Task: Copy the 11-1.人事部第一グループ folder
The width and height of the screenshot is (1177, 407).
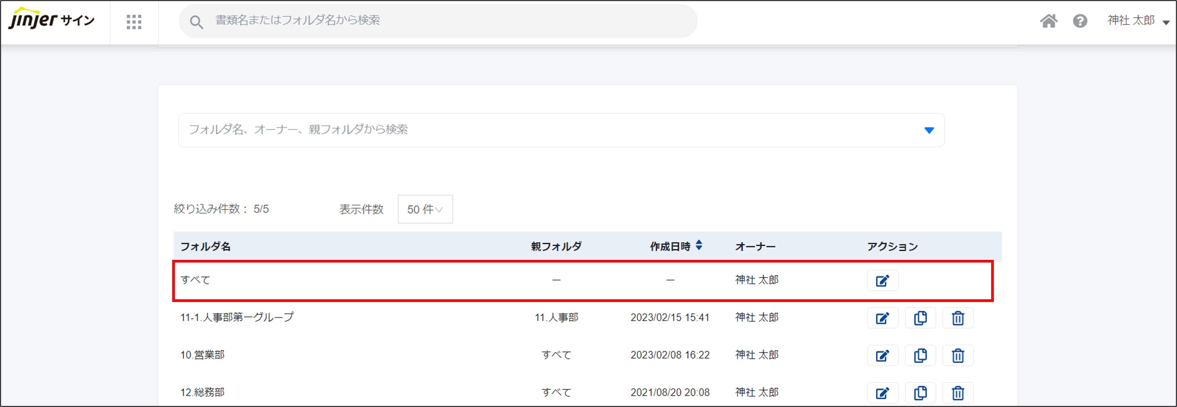Action: [x=920, y=318]
